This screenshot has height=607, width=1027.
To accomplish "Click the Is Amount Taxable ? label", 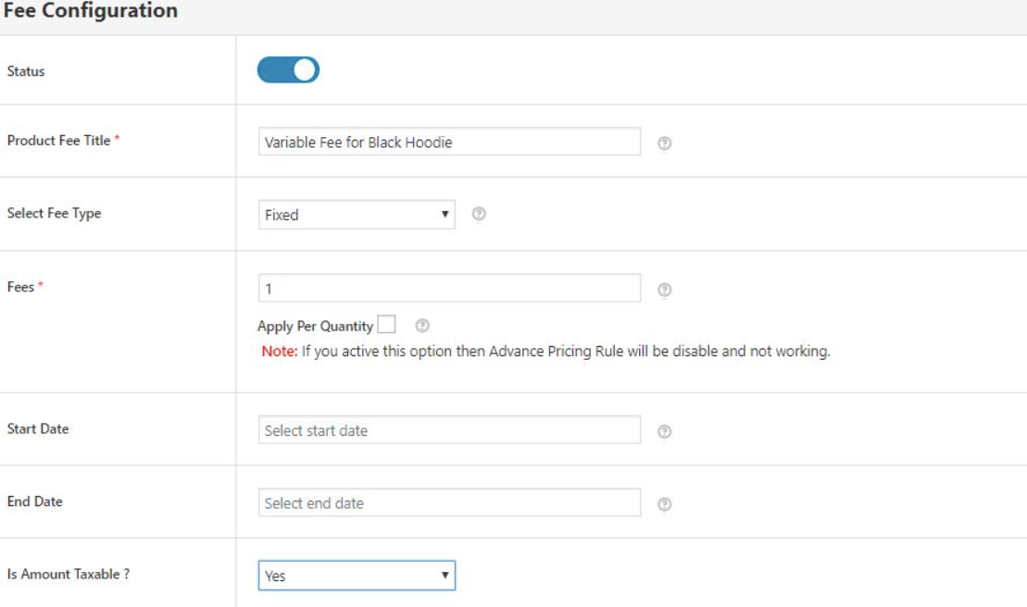I will point(69,575).
